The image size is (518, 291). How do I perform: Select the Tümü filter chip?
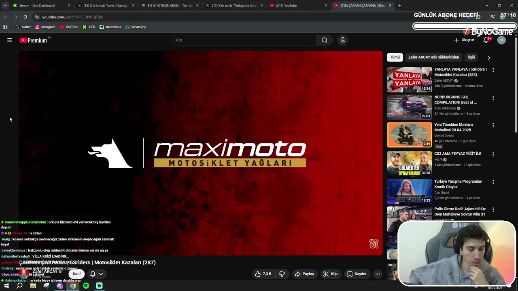395,57
